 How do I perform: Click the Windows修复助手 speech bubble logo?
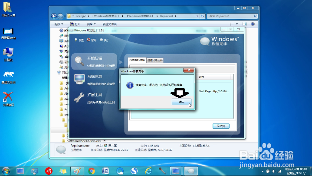click(204, 41)
